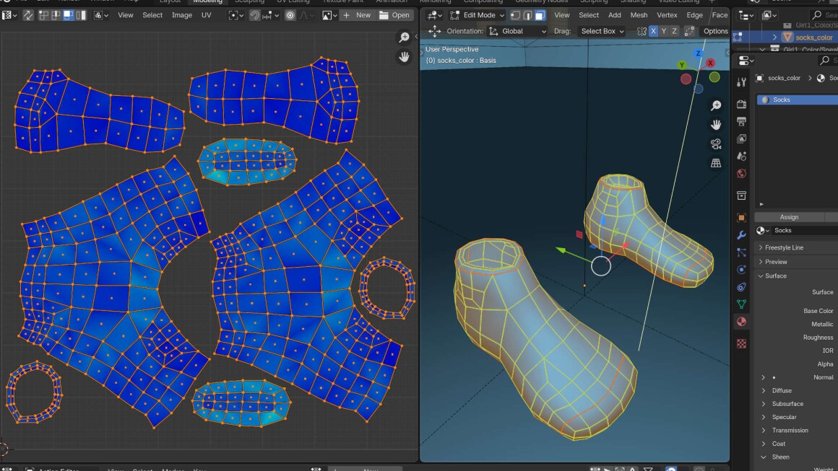Open Object Data properties tab

tap(741, 304)
